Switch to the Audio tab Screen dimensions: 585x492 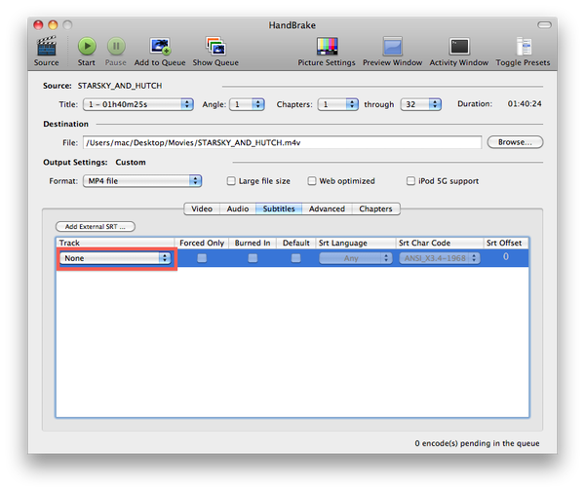238,208
